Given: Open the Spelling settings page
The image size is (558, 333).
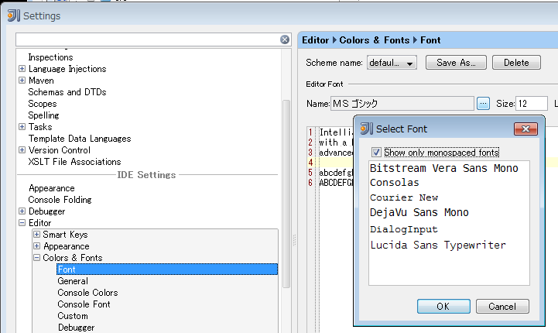Looking at the screenshot, I should [x=43, y=115].
